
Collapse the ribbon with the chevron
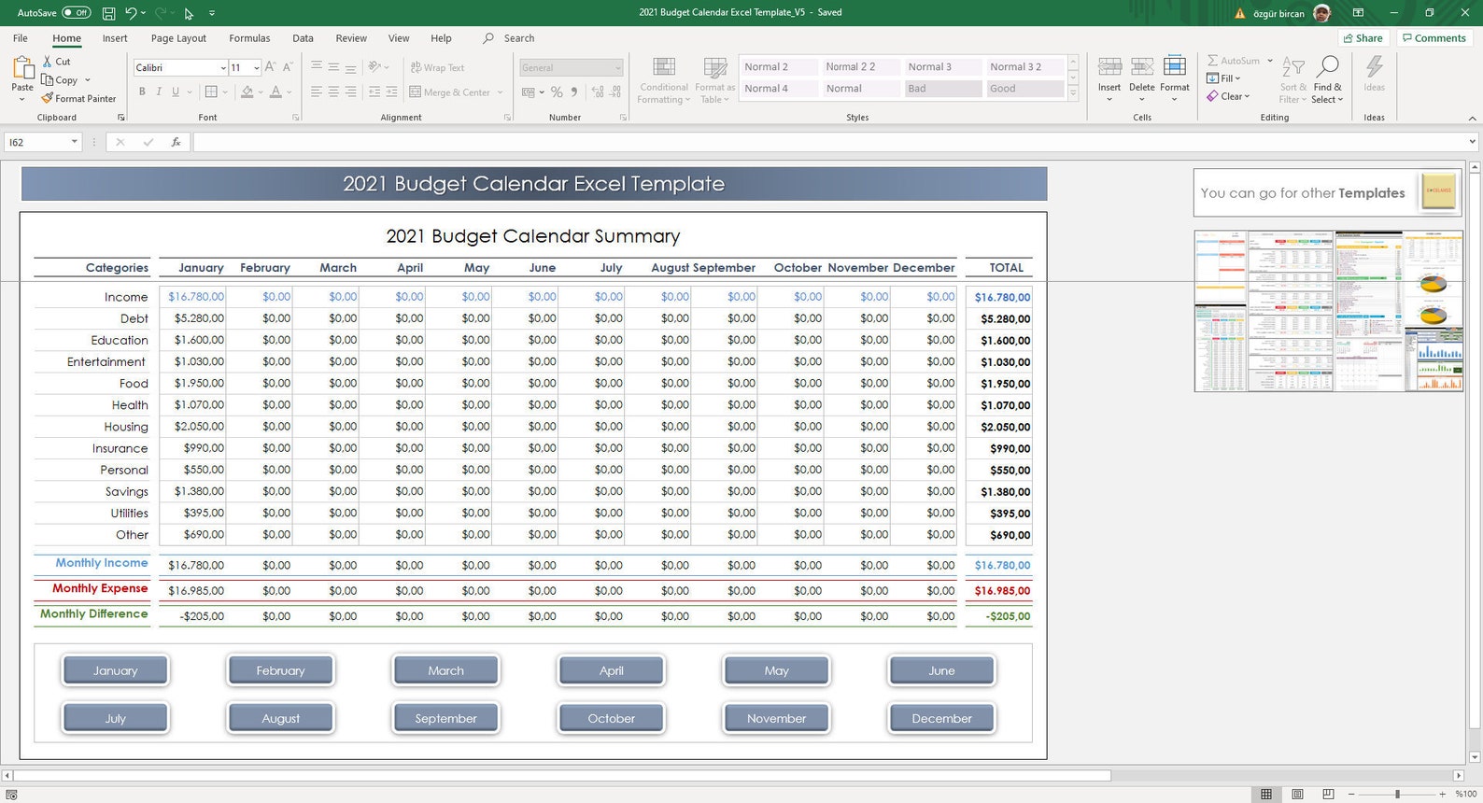1472,118
